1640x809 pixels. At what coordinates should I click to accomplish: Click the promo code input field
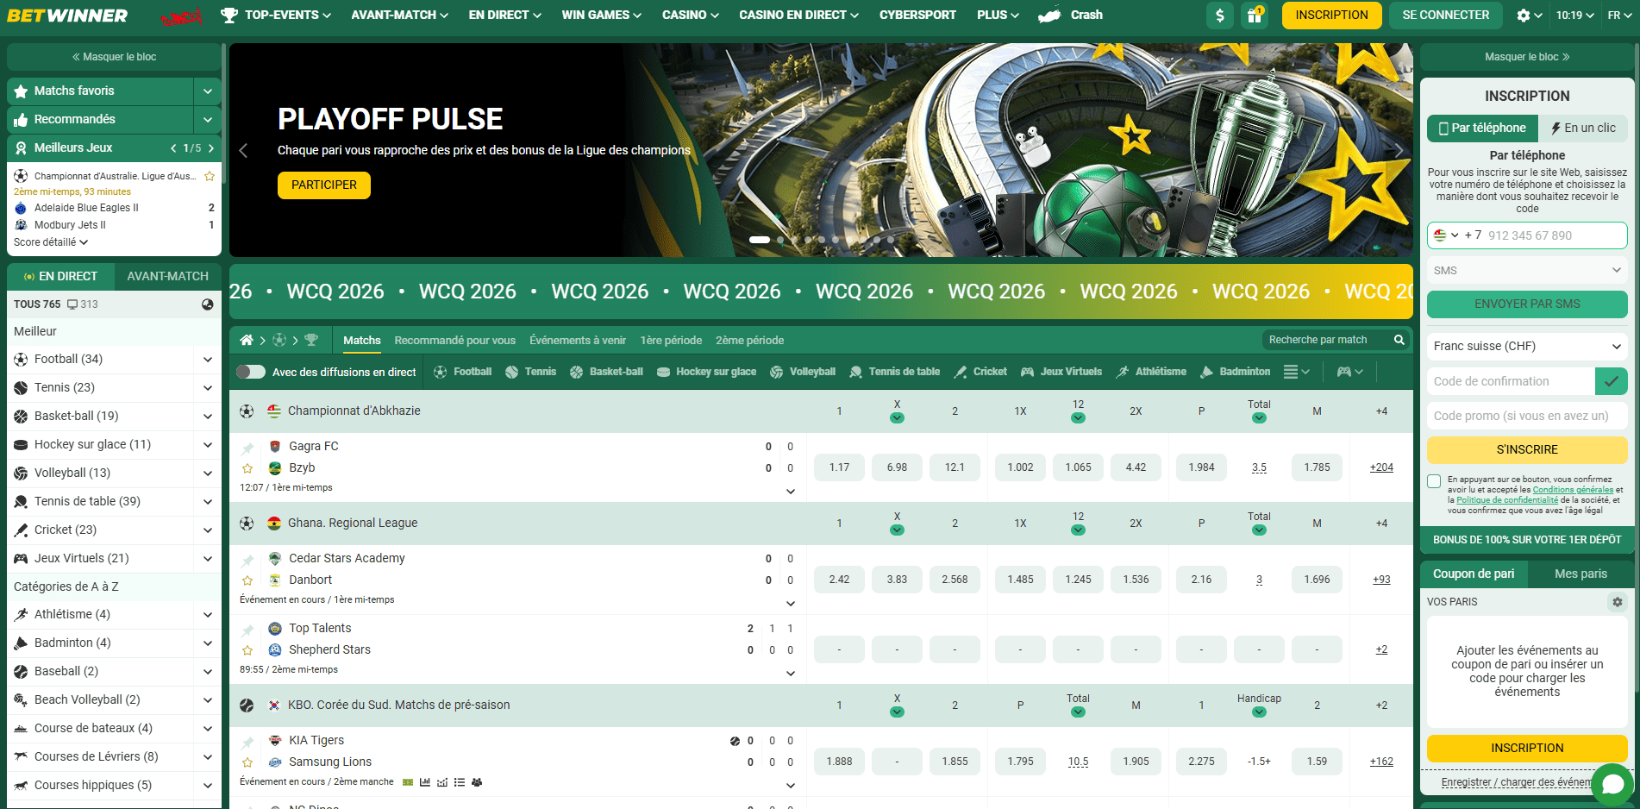(x=1526, y=416)
